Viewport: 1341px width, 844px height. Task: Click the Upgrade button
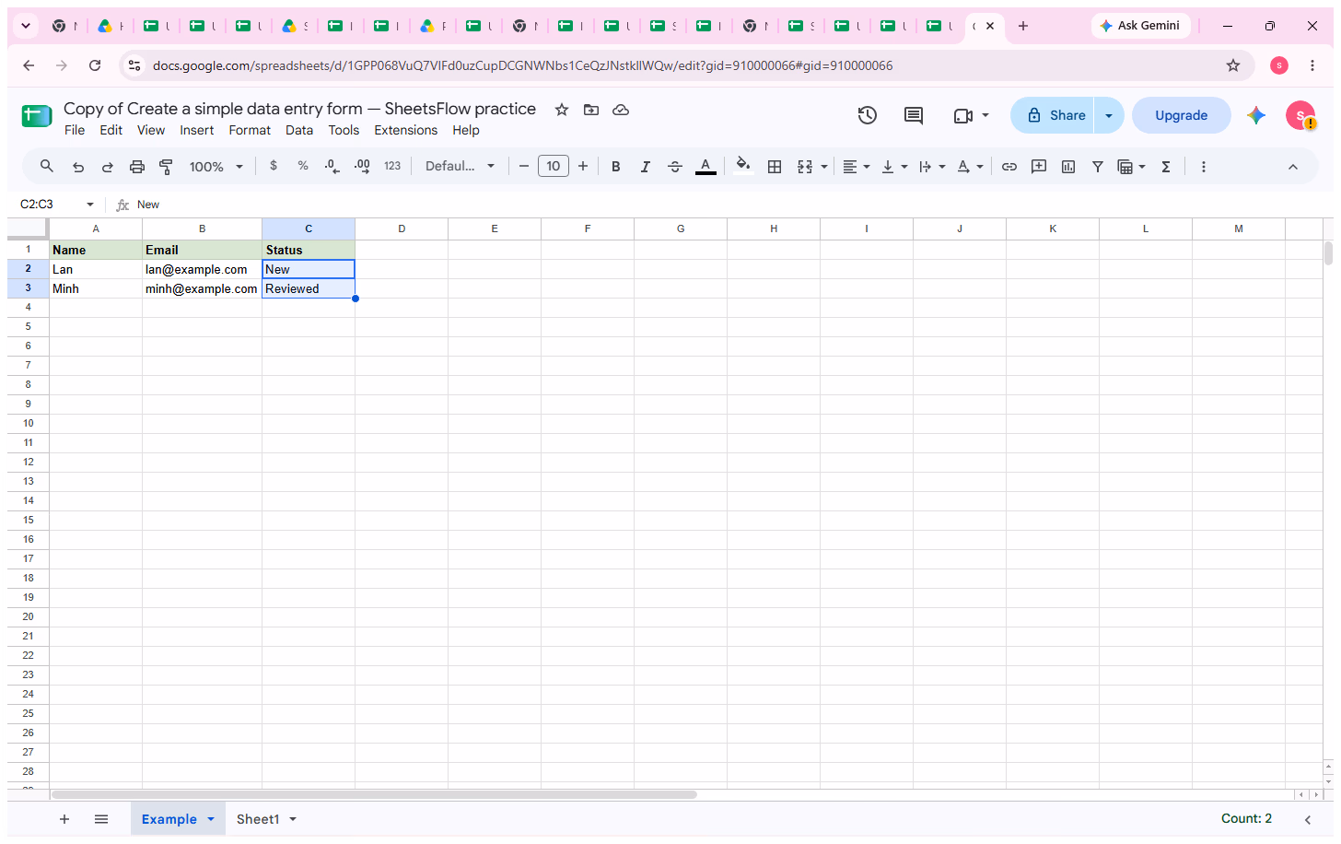[1181, 115]
